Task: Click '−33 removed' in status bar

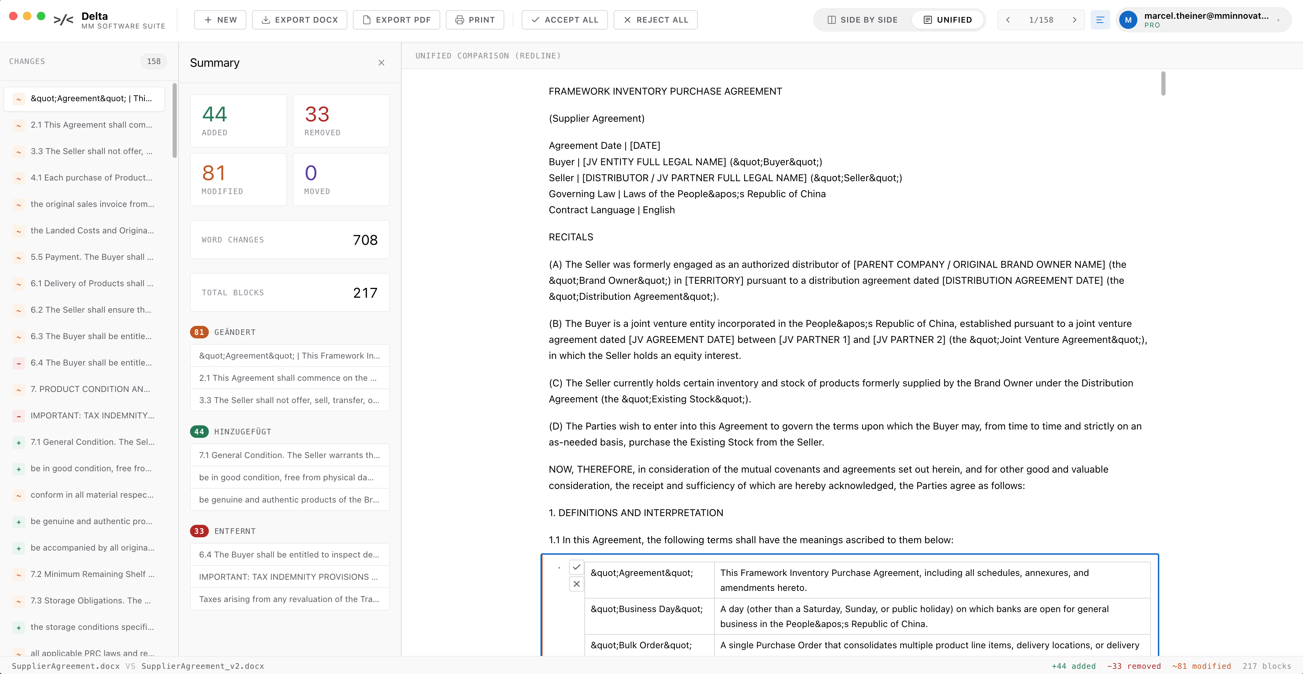Action: click(x=1134, y=666)
